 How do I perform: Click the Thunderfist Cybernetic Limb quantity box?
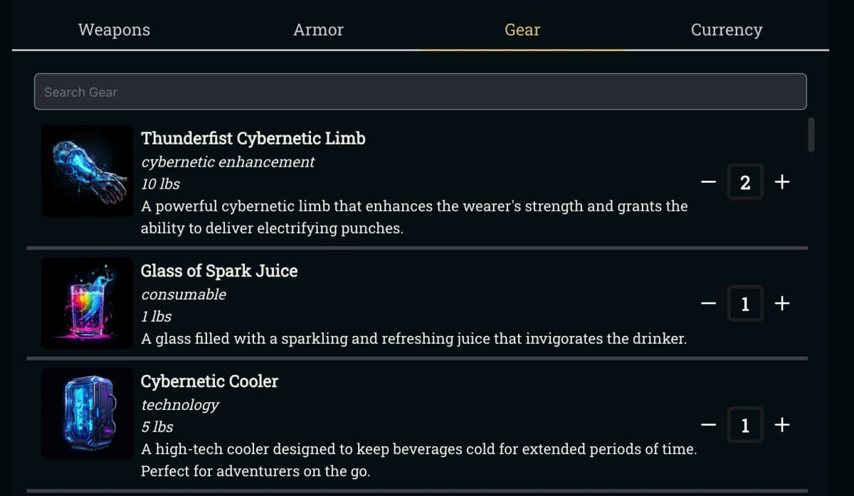pyautogui.click(x=745, y=182)
